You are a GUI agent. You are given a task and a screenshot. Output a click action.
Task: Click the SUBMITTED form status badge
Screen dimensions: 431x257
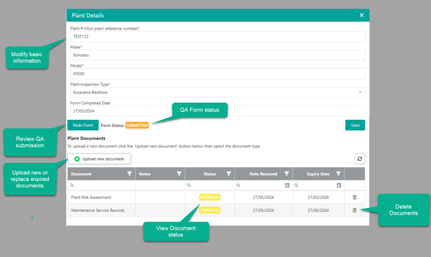137,126
